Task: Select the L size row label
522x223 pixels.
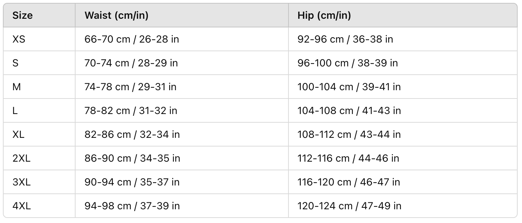Action: coord(15,110)
